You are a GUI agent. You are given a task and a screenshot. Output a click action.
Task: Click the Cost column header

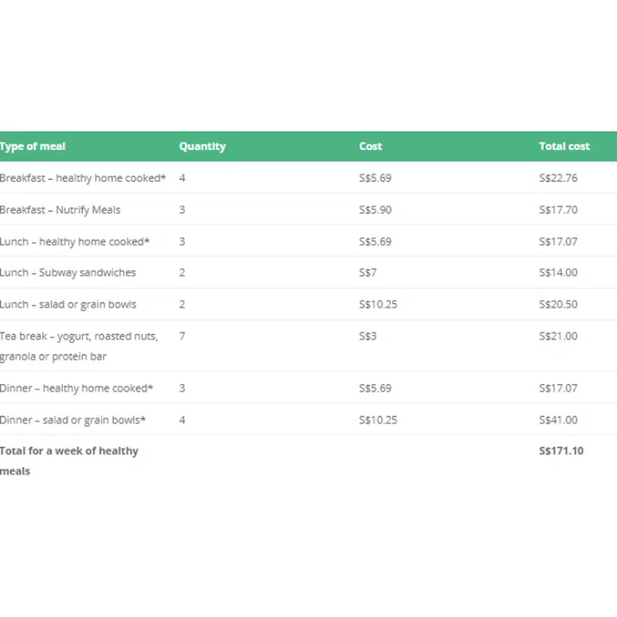[370, 147]
